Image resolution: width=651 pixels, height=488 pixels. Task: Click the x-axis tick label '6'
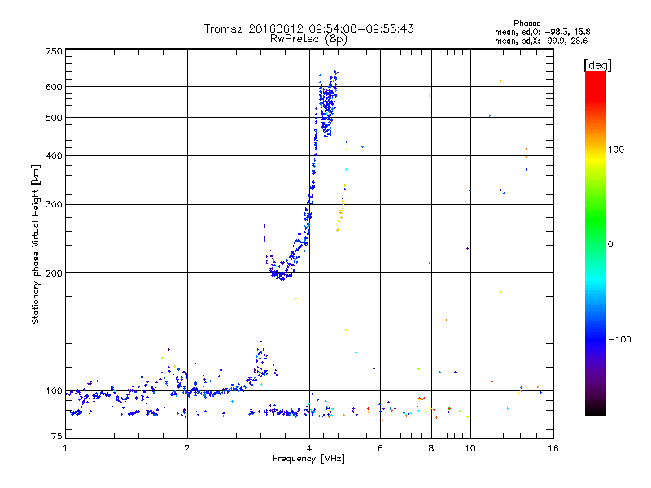coord(380,448)
